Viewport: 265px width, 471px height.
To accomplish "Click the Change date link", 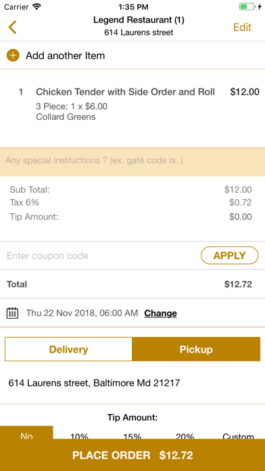I will (x=160, y=313).
